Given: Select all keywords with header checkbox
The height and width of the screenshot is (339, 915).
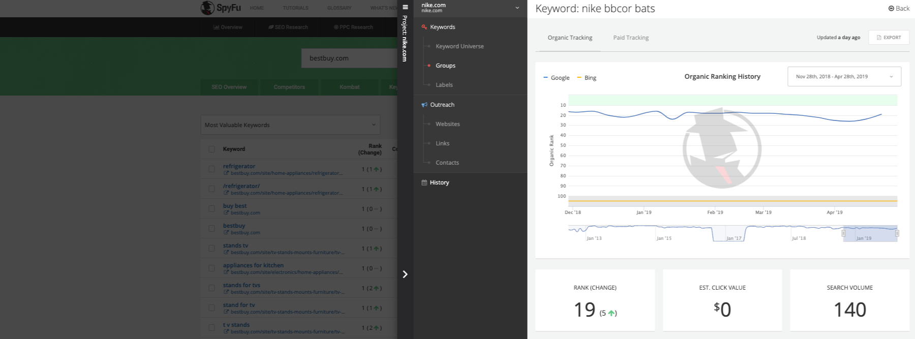Looking at the screenshot, I should pos(211,149).
